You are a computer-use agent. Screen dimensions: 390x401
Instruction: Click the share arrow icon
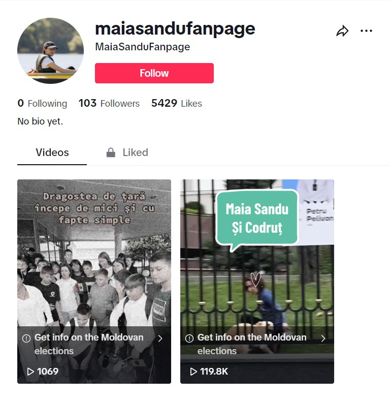pyautogui.click(x=342, y=31)
